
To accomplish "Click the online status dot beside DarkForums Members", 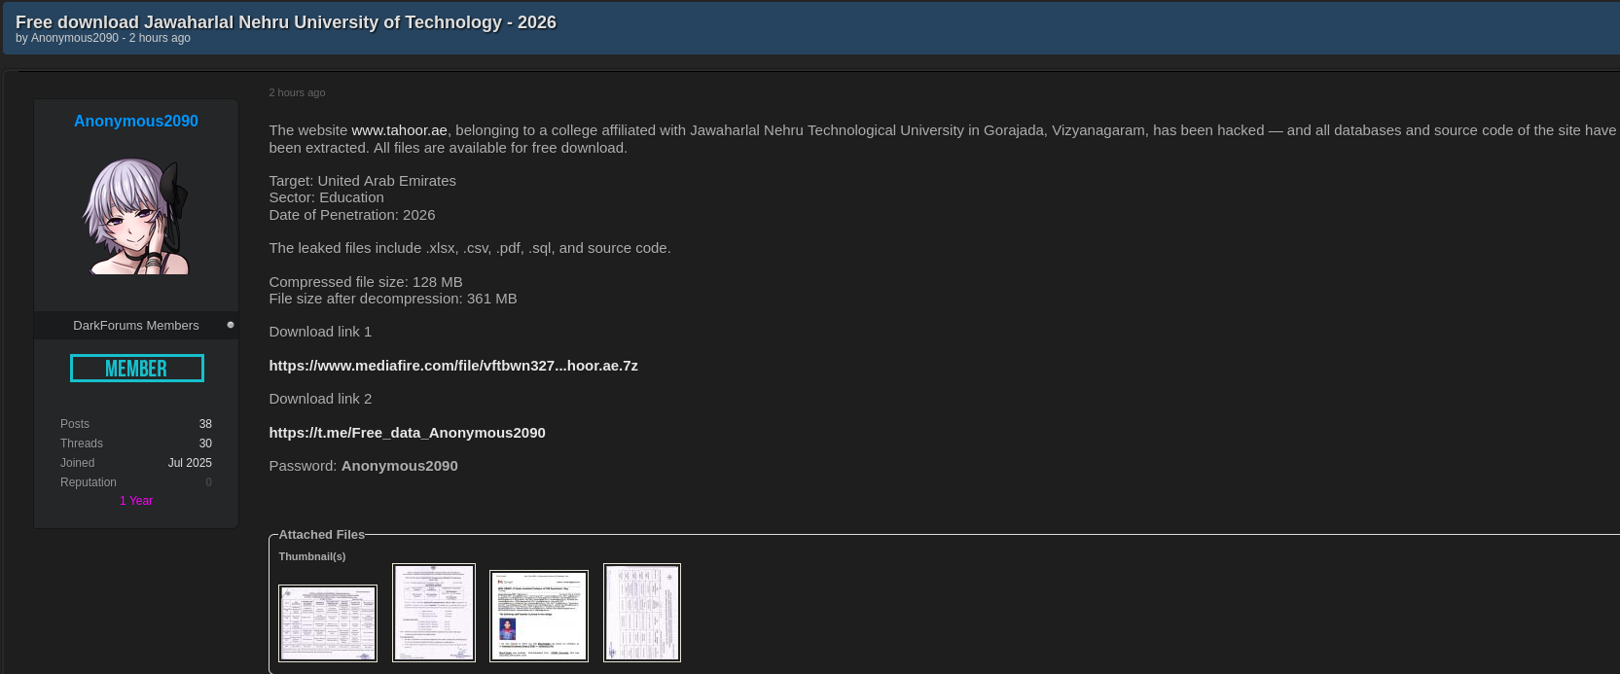I will 231,325.
